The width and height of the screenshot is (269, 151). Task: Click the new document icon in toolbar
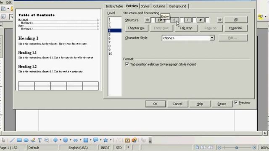(x=3, y=9)
